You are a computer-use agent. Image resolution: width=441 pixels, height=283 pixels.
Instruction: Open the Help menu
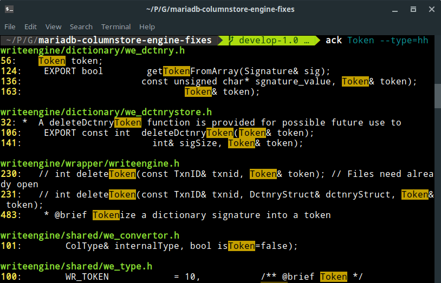(x=147, y=27)
